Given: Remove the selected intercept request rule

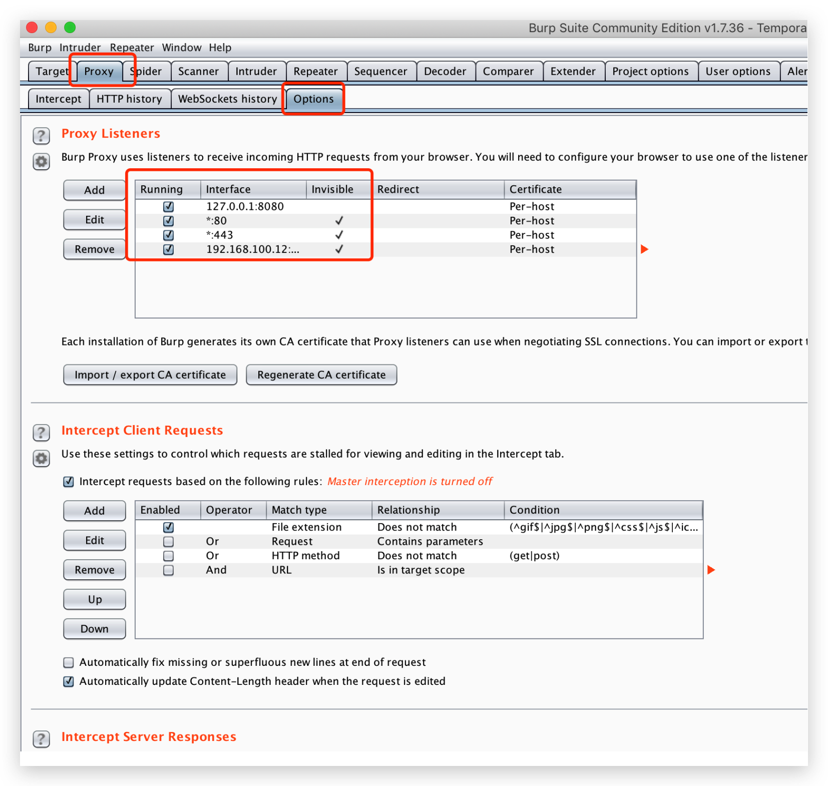Looking at the screenshot, I should click(95, 570).
